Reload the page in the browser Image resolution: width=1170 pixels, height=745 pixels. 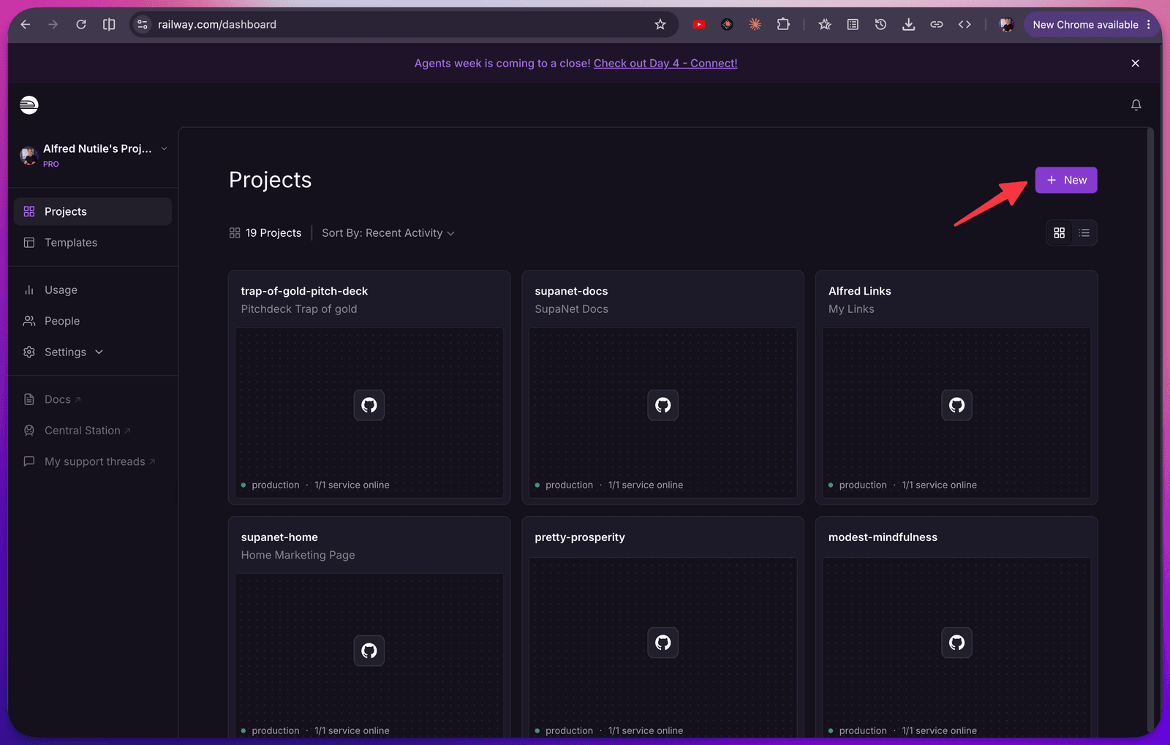(81, 25)
